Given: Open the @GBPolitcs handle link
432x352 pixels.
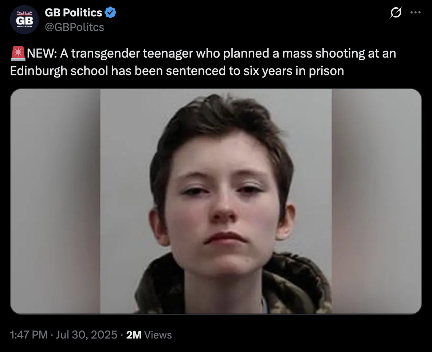Looking at the screenshot, I should click(74, 27).
